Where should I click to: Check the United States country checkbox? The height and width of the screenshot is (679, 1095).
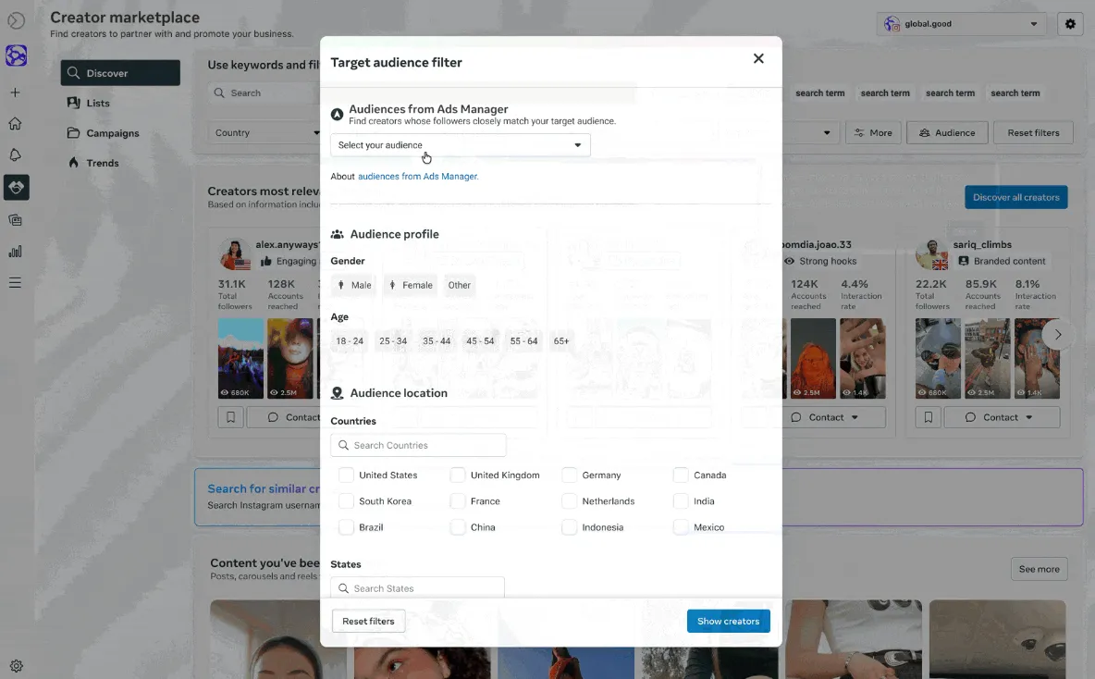tap(346, 475)
